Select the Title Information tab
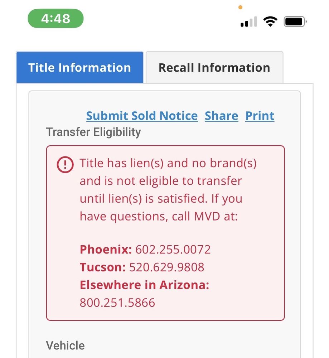 79,68
